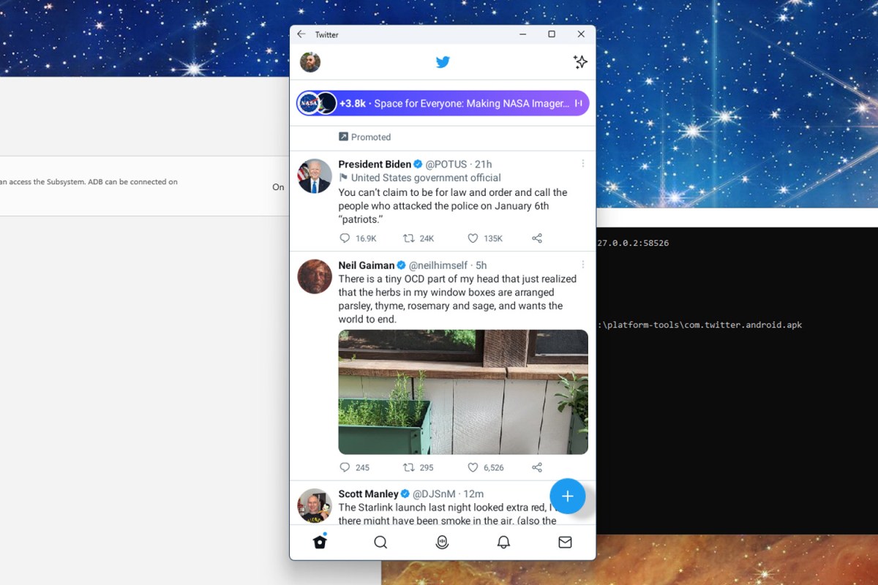Screen dimensions: 878x585
Task: Maximize the Twitter window
Action: click(x=552, y=34)
